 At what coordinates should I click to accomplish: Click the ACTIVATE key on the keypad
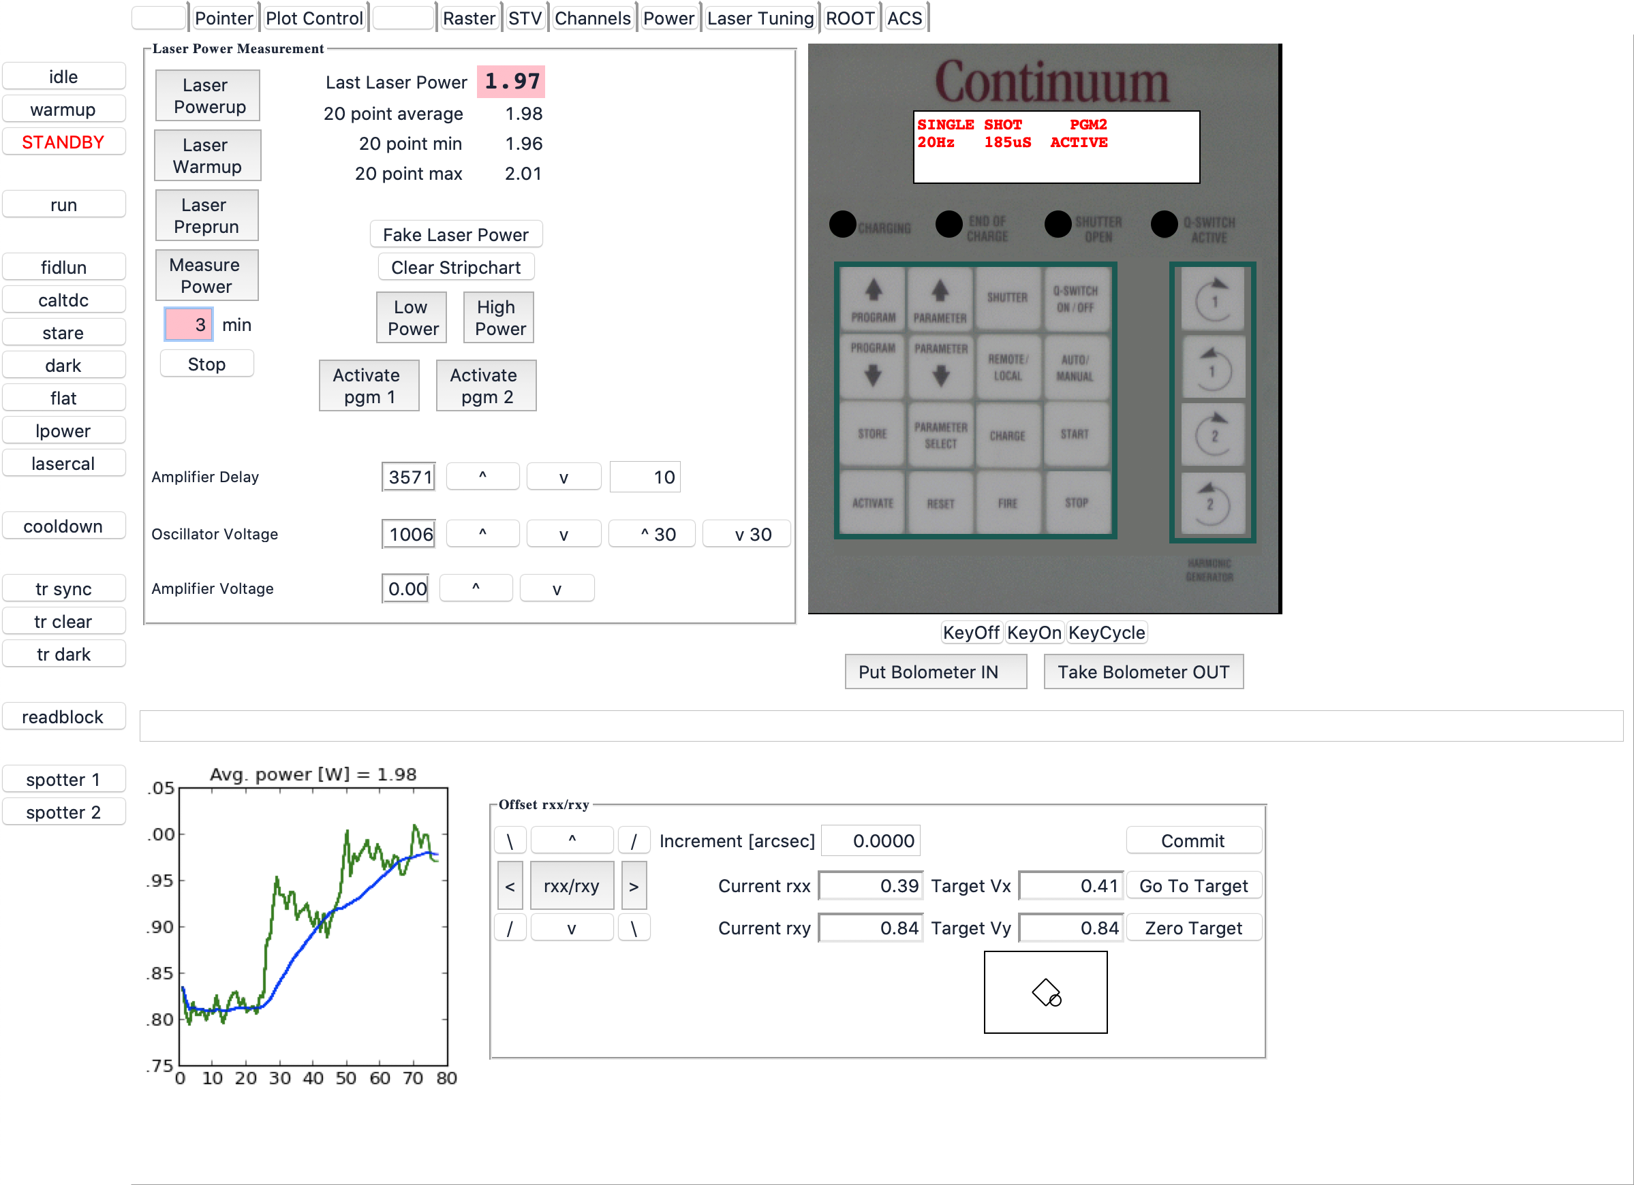872,503
